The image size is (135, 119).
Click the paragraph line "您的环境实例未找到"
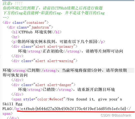[x=58, y=42]
